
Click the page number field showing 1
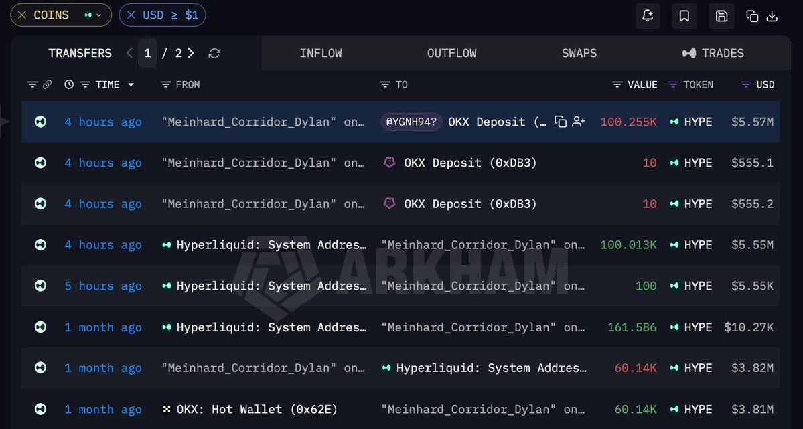(147, 54)
